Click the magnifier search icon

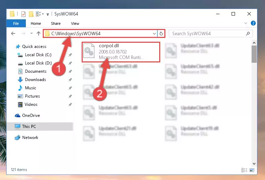point(248,33)
